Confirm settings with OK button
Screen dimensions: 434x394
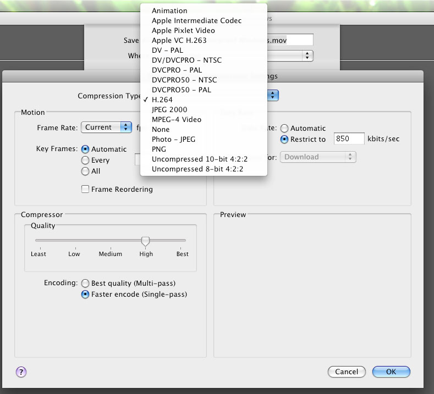tap(391, 371)
